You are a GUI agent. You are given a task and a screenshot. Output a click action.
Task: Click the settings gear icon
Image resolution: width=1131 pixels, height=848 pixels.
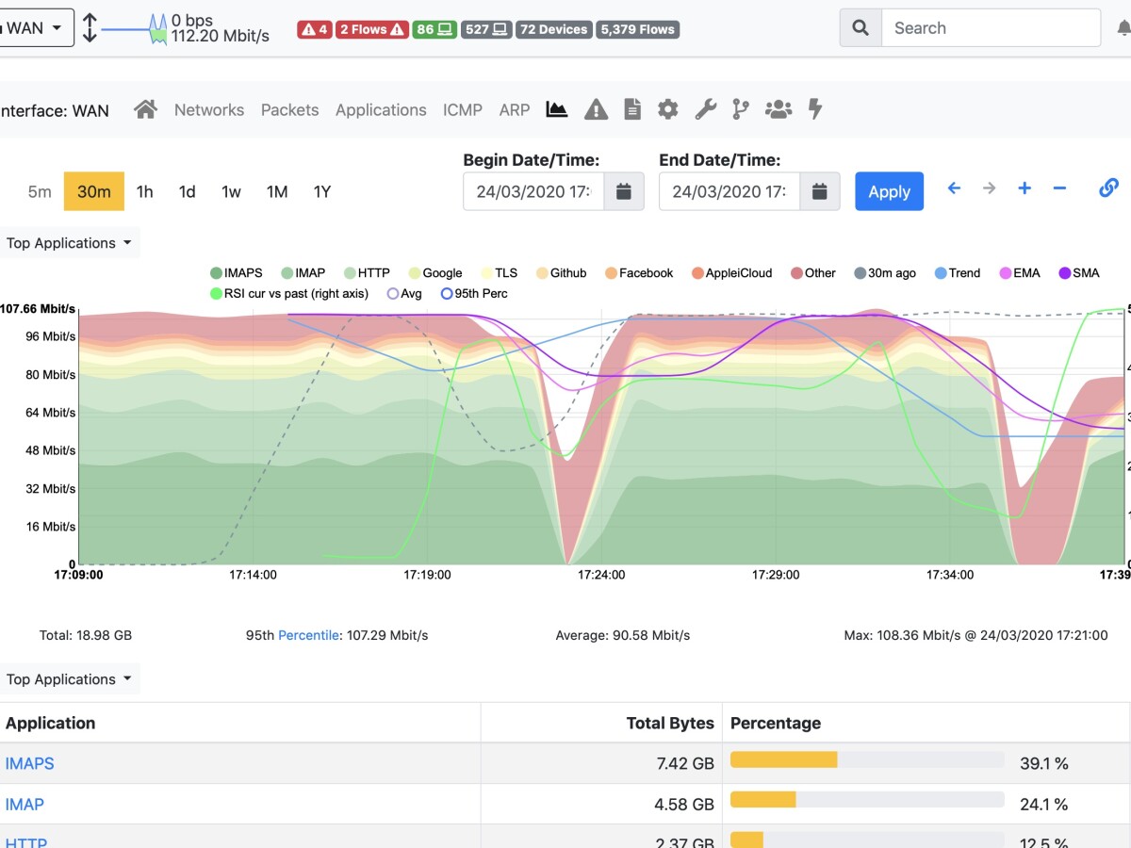(x=668, y=110)
